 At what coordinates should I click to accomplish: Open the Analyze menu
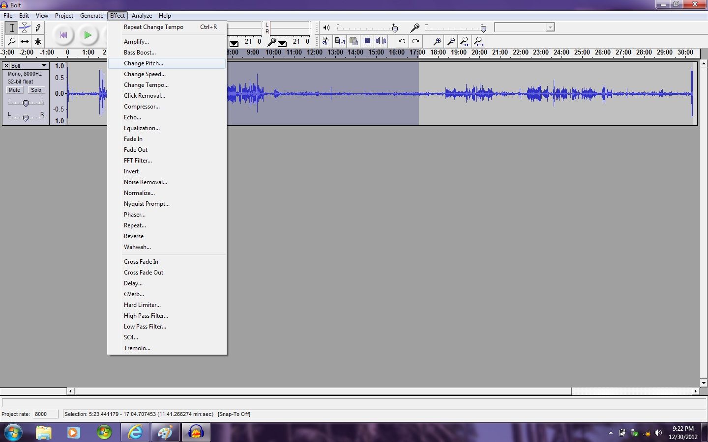(x=142, y=15)
